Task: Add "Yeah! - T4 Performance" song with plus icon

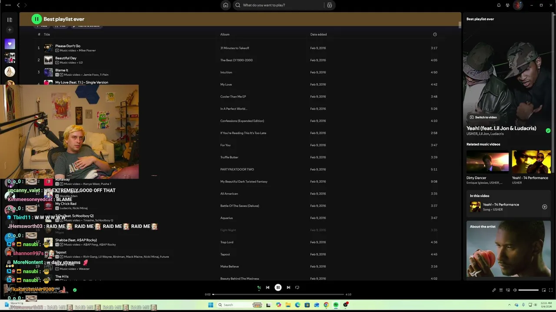Action: (544, 207)
